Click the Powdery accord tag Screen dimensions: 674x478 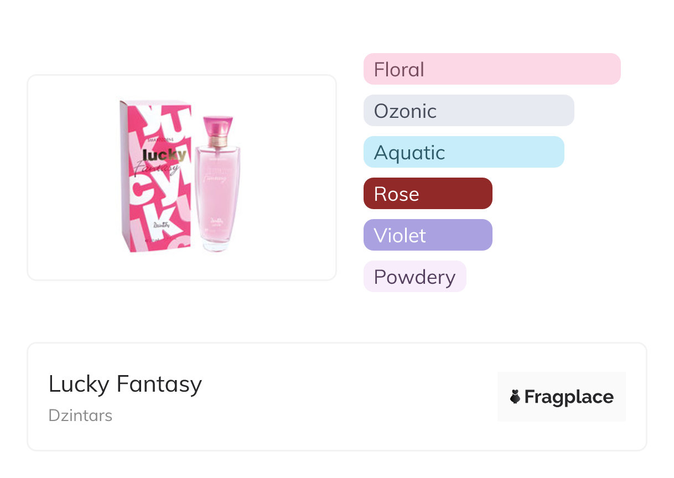point(414,277)
